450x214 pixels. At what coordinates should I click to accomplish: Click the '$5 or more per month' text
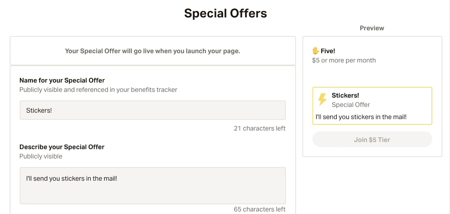click(x=344, y=60)
